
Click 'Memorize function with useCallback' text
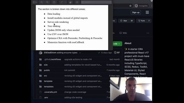(66, 42)
